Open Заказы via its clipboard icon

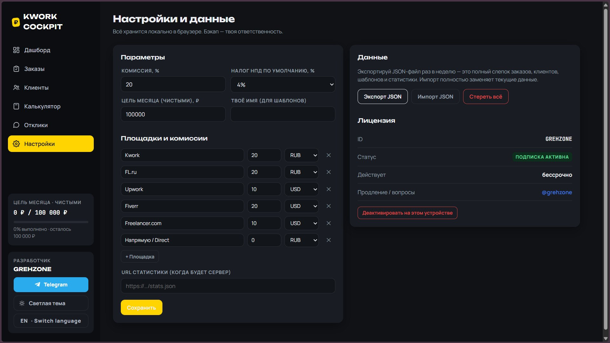16,69
